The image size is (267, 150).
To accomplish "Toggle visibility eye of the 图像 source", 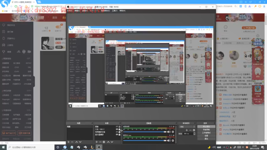I will point(117,127).
